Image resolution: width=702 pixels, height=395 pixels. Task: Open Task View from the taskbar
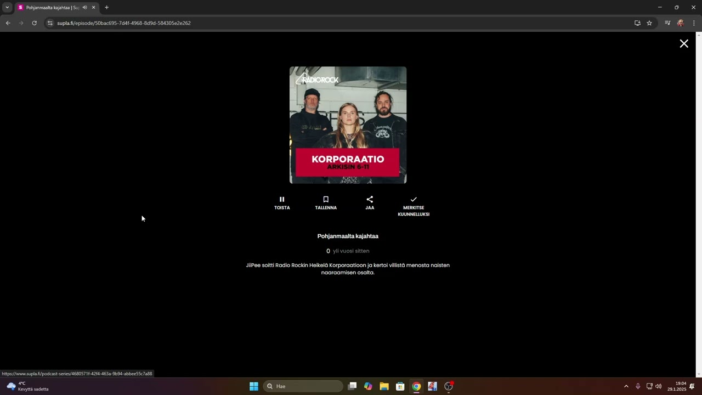click(352, 386)
